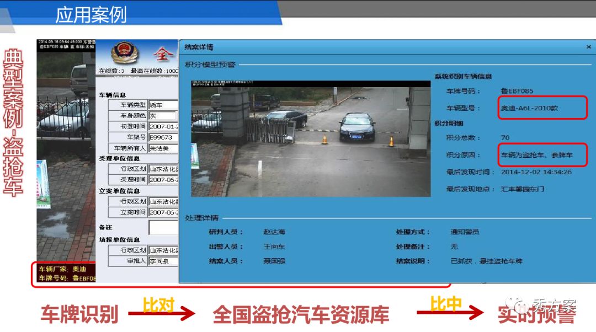This screenshot has height=332, width=596.
Task: Click the 积分明细 heading
Action: 449,124
